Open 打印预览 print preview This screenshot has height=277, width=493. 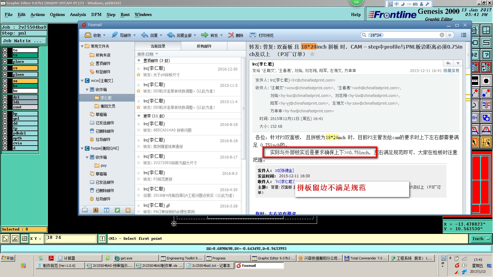[262, 35]
